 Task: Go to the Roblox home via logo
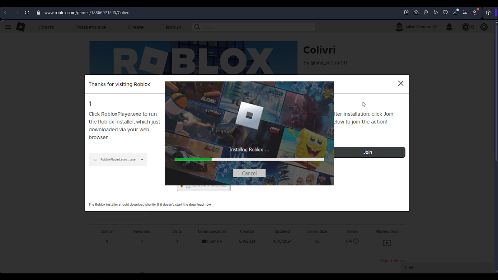(21, 27)
